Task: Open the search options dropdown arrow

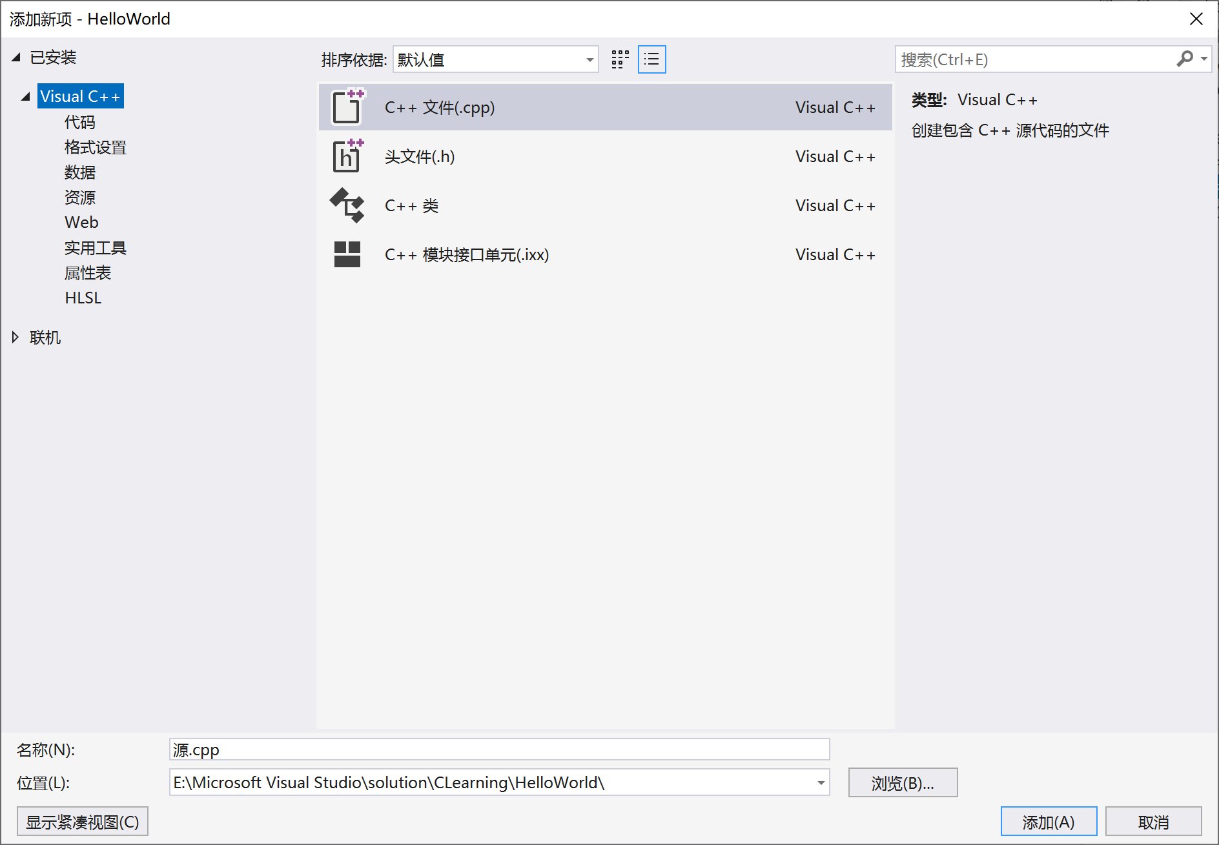Action: (x=1204, y=59)
